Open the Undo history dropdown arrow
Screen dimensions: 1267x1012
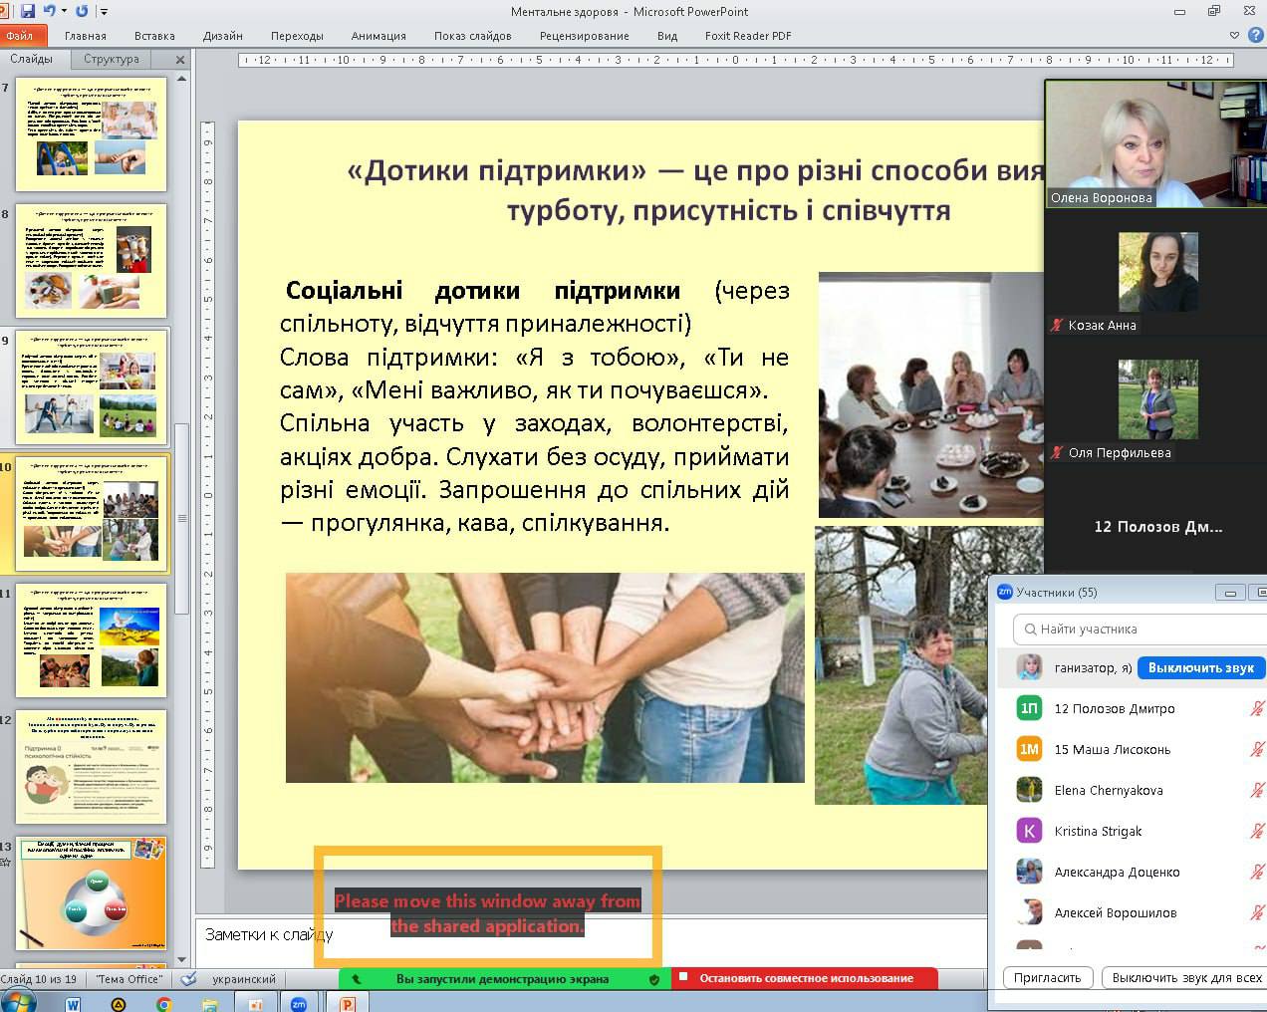(64, 11)
